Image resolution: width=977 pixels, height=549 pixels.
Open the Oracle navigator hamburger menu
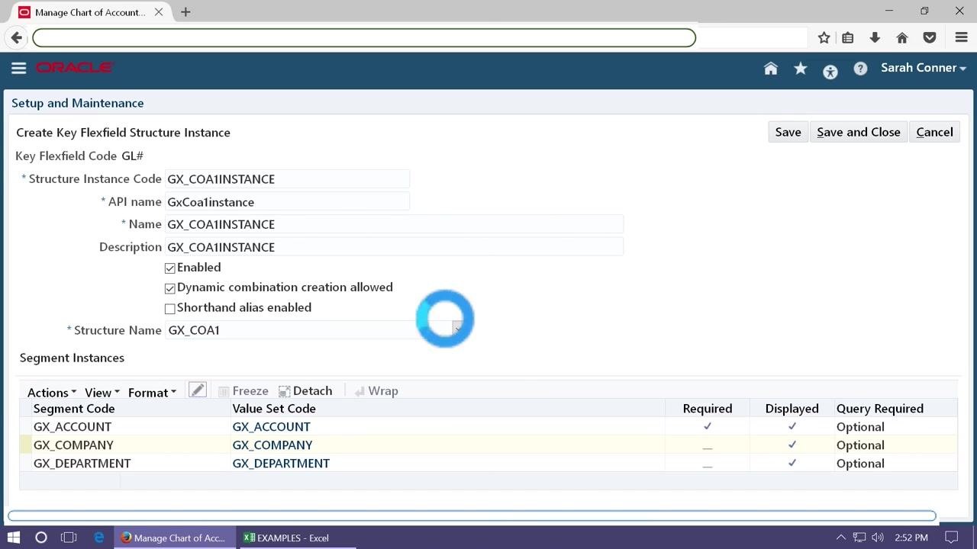point(19,68)
